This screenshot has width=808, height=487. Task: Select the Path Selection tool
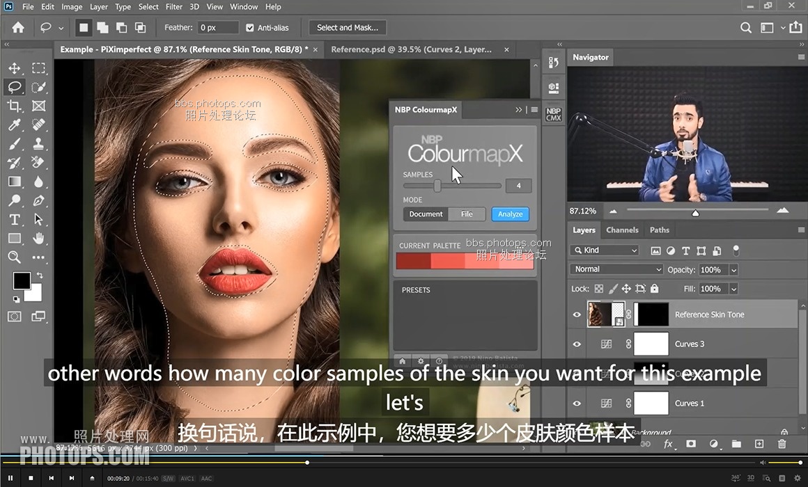click(38, 219)
